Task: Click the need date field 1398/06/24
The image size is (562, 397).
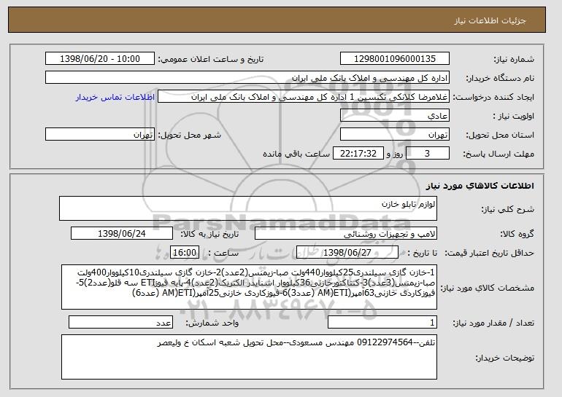Action: pyautogui.click(x=122, y=234)
